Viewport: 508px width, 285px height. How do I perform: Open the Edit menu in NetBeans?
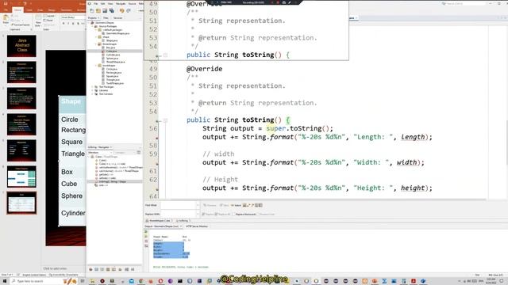102,3
